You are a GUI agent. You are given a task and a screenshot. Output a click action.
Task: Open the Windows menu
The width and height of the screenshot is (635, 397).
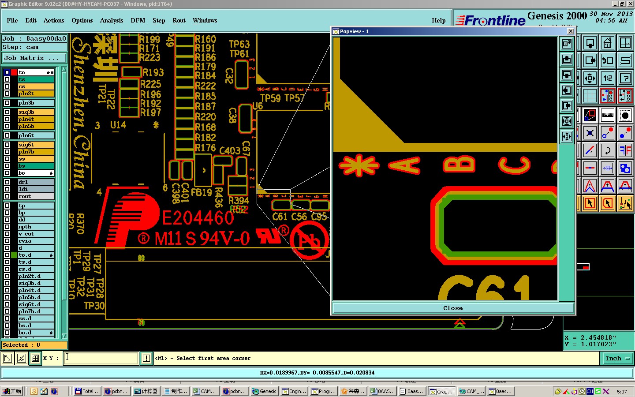pos(205,20)
